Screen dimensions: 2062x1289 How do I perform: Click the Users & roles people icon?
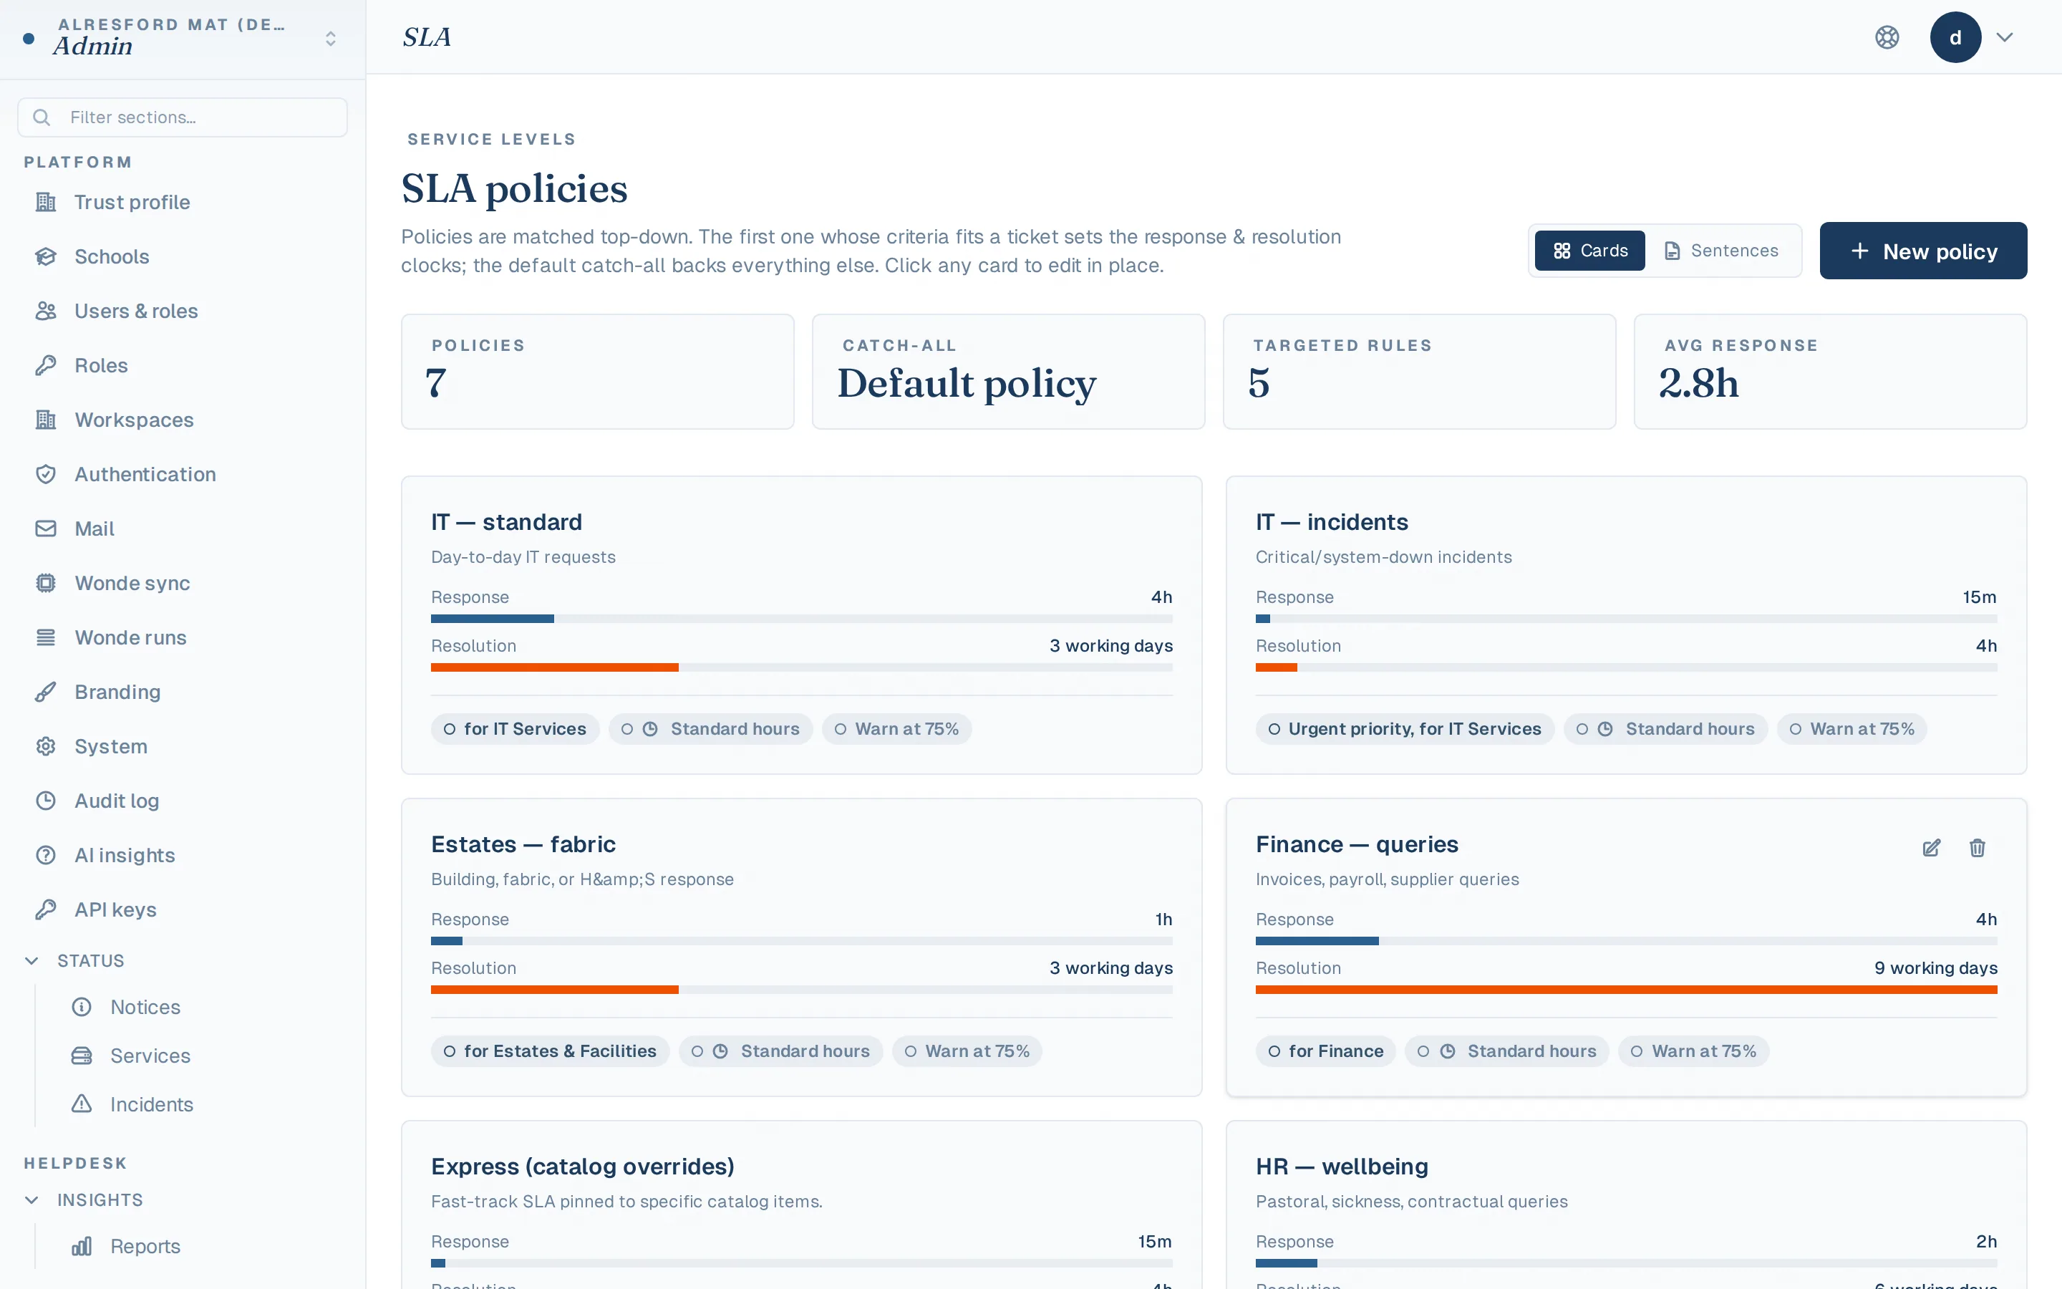point(46,312)
